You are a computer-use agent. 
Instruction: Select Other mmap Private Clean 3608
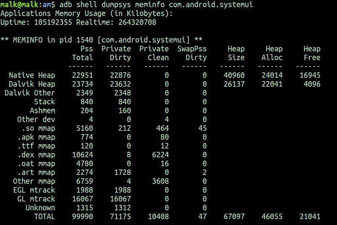(x=160, y=181)
